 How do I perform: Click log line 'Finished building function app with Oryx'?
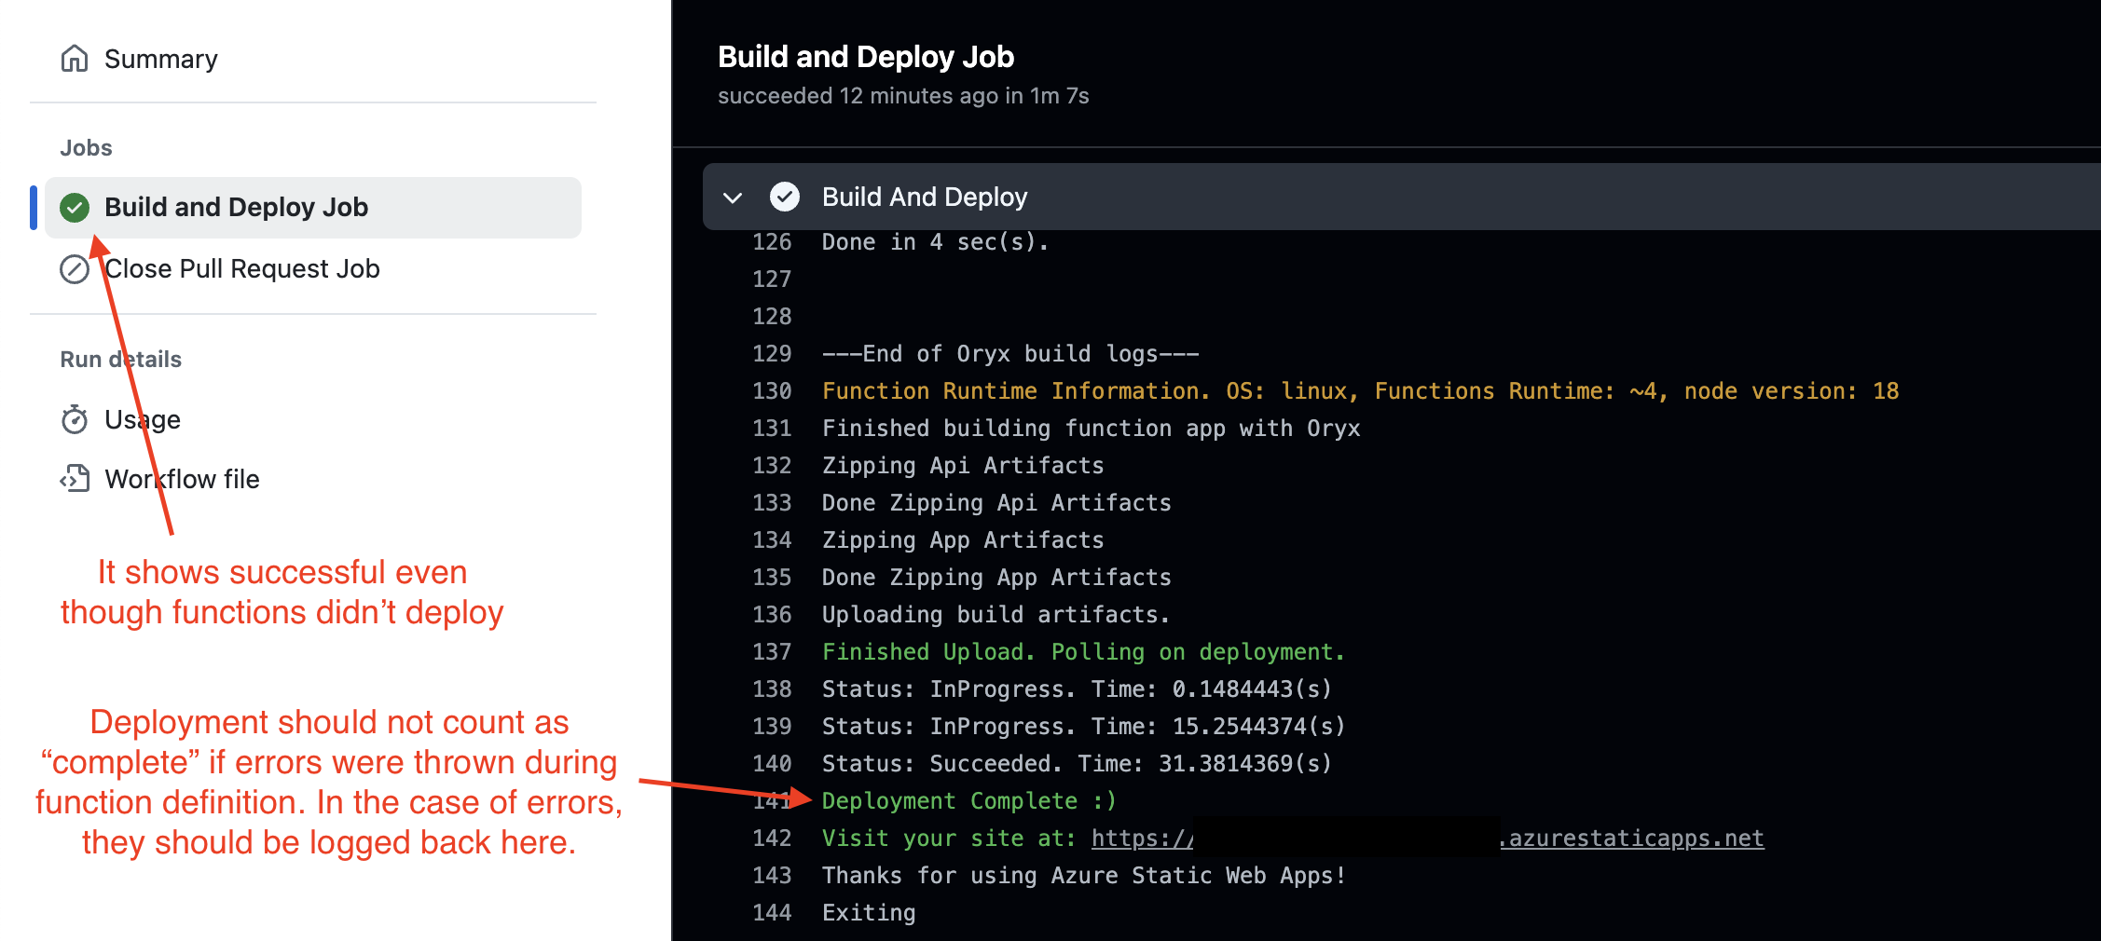click(1091, 429)
